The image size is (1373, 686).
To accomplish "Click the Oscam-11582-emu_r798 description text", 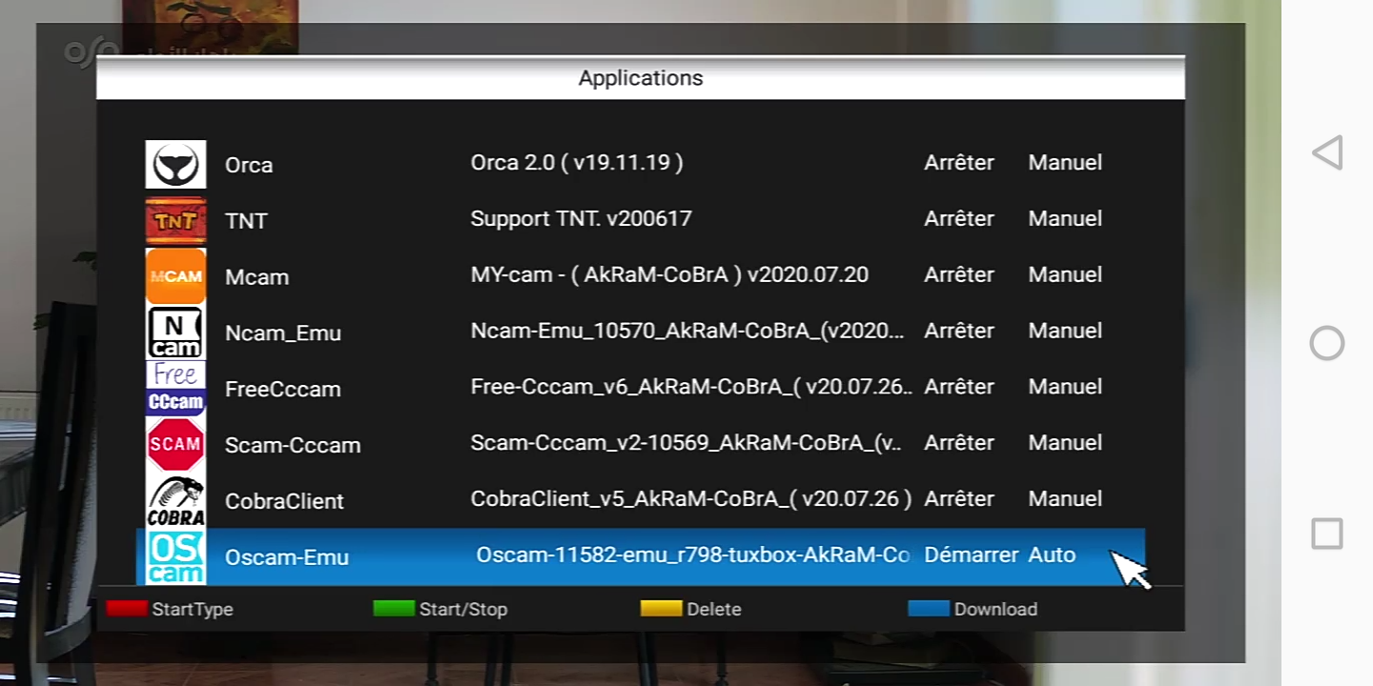I will [x=693, y=555].
